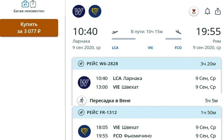223x140 pixels.
Task: Expand the Пересадка в Вене row
Action: pos(147,101)
